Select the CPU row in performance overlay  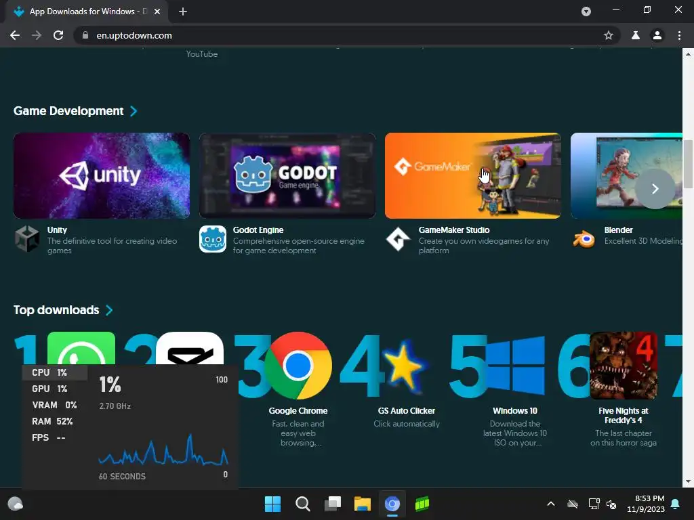pyautogui.click(x=55, y=372)
